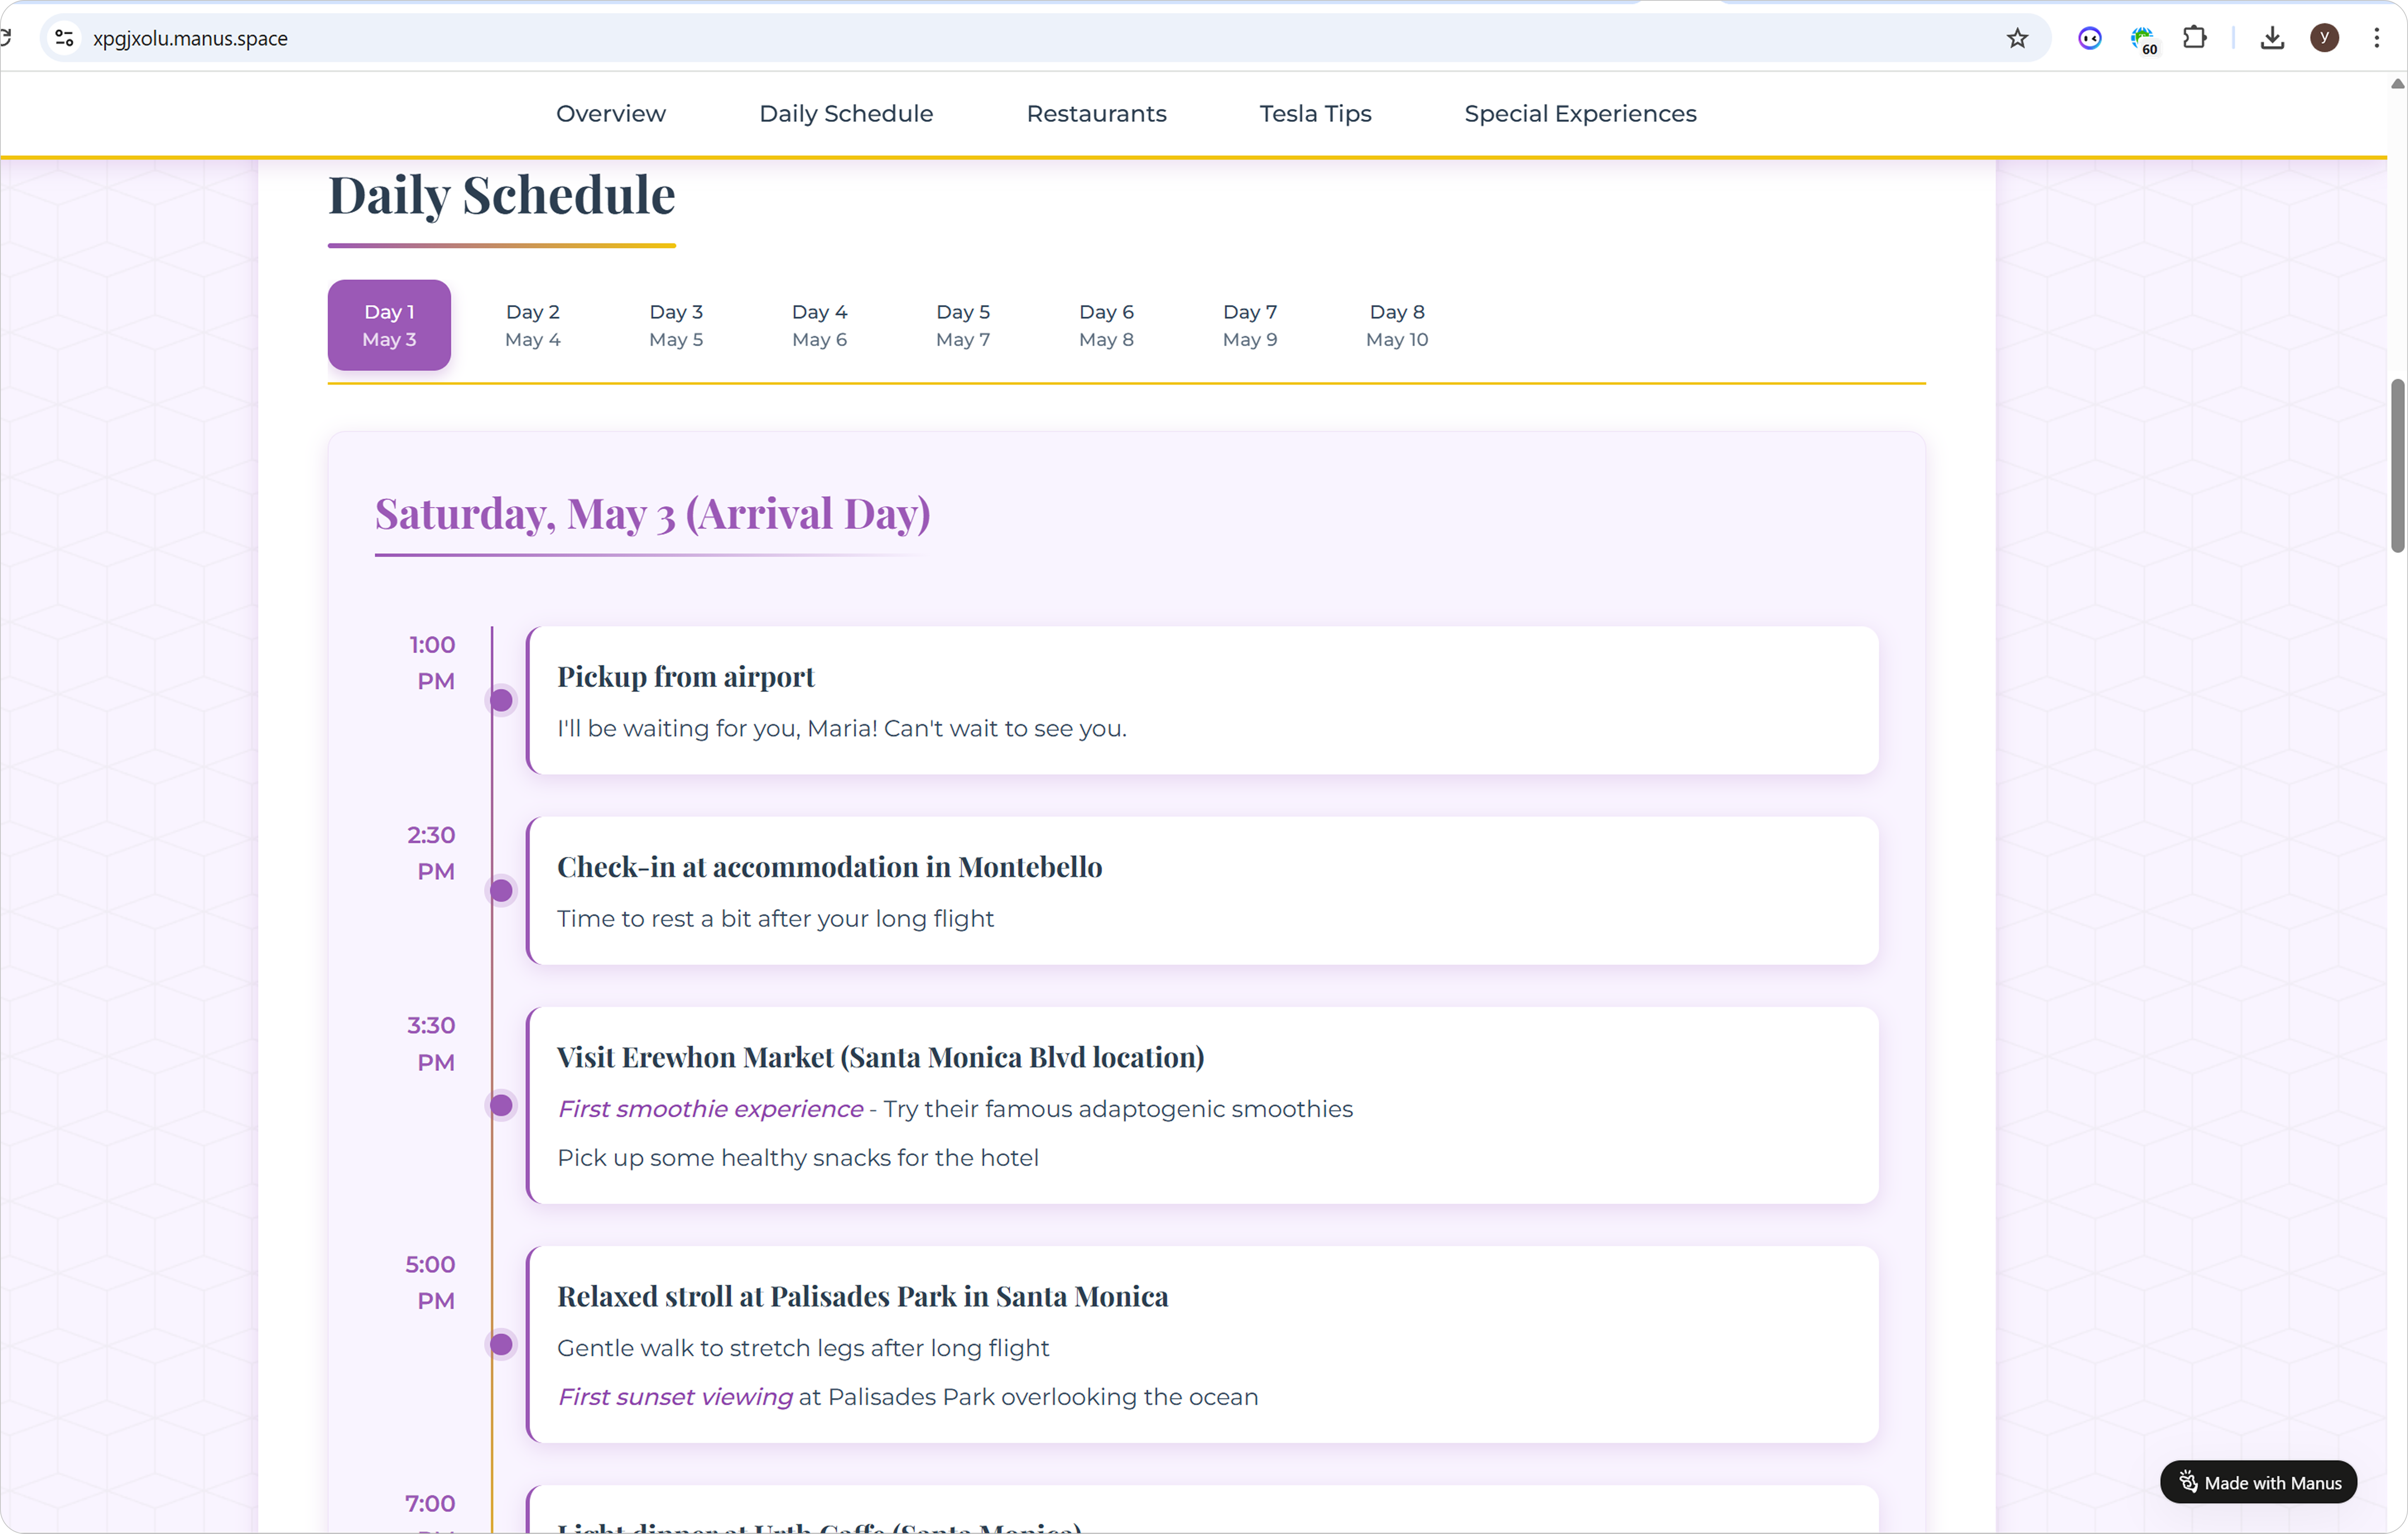Click the Made with Manus badge
2408x1534 pixels.
click(x=2258, y=1482)
